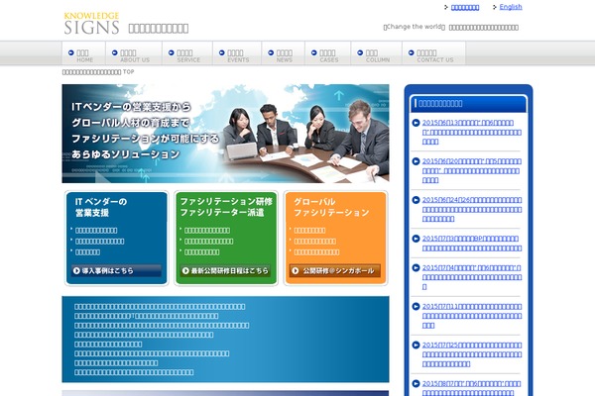Open the 2015 7/3 BP event link
The image size is (595, 396).
click(472, 244)
